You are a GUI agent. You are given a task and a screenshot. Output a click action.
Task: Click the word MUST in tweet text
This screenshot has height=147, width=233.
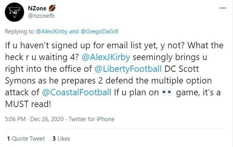coord(17,104)
